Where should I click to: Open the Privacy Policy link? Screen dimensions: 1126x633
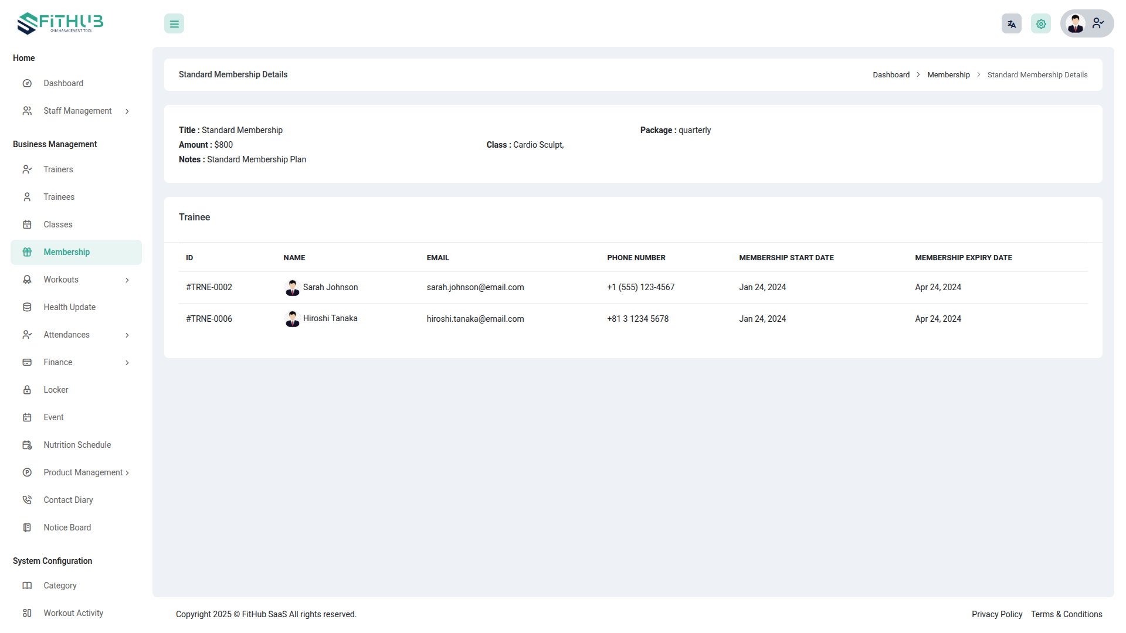pos(996,614)
